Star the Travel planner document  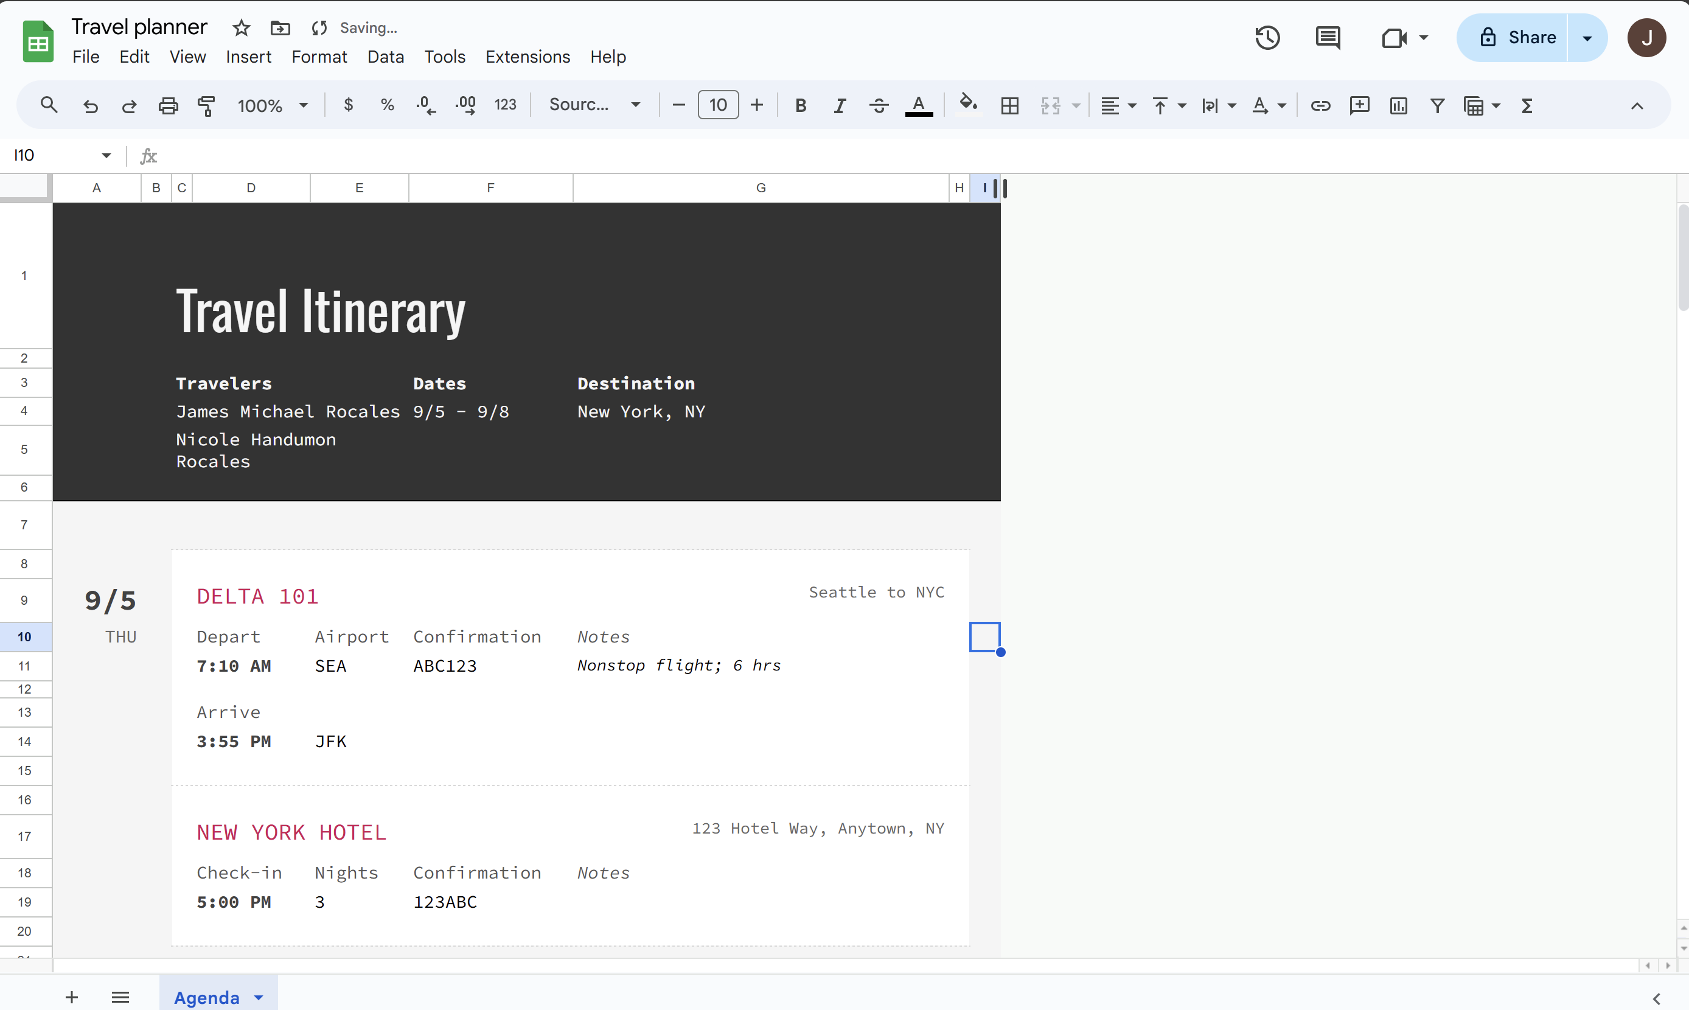pyautogui.click(x=241, y=28)
